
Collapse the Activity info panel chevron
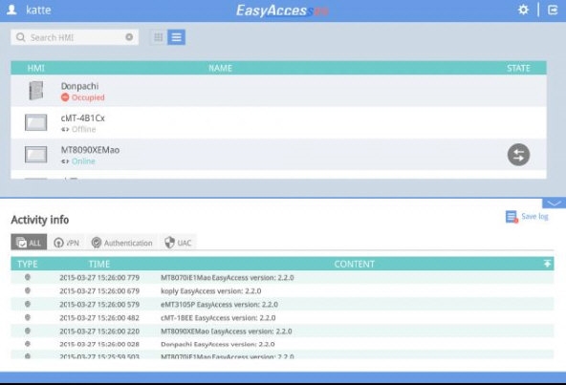[555, 203]
